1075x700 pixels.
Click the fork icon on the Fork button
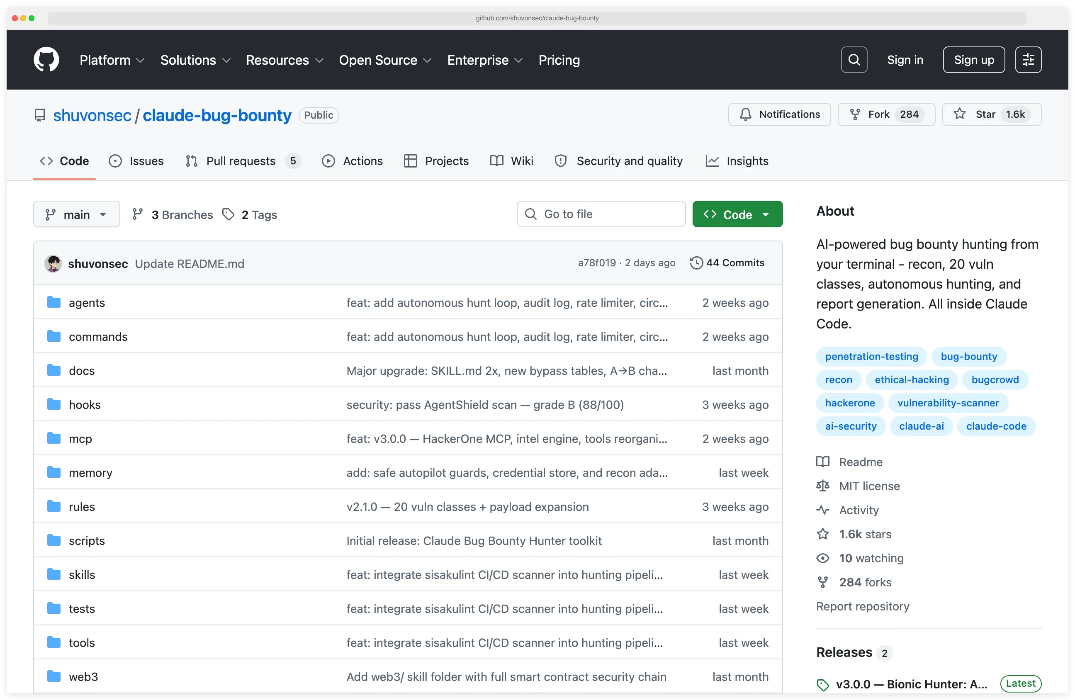pos(855,114)
